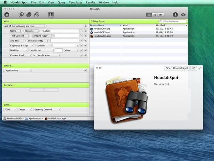Image resolution: width=214 pixels, height=161 pixels.
Task: Open the Info inspector icon
Action: pyautogui.click(x=175, y=15)
